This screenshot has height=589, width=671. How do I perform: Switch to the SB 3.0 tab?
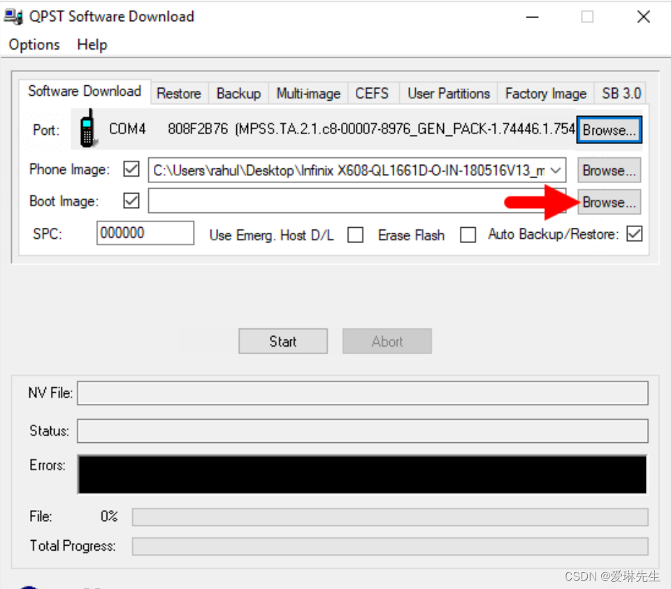(621, 93)
